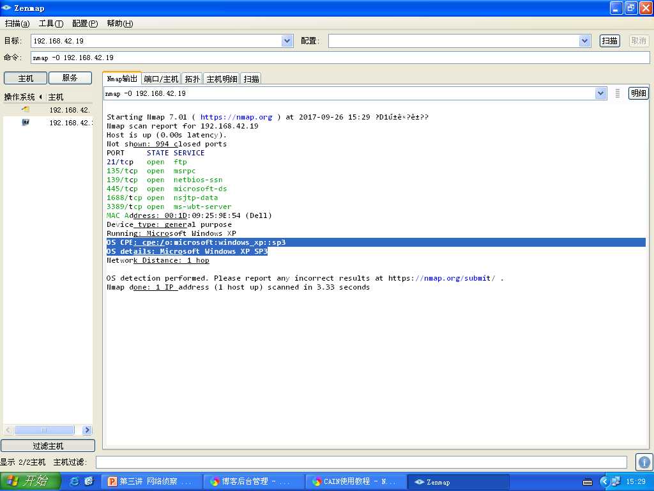Click the 扫描 scan button at top right
Image resolution: width=654 pixels, height=491 pixels.
coord(609,41)
